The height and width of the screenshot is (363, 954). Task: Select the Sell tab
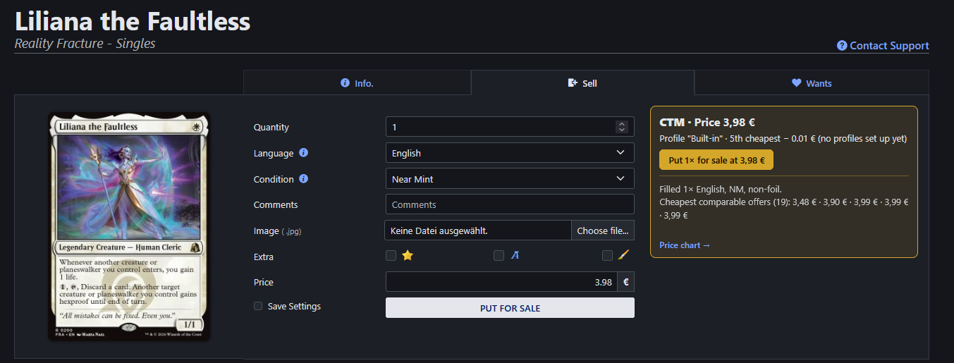pos(582,83)
